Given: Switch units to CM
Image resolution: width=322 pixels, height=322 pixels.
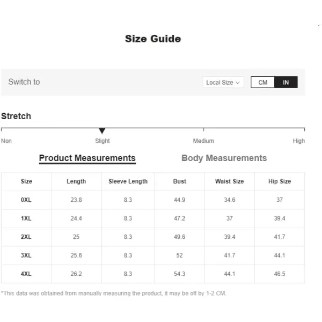Looking at the screenshot, I should (x=262, y=82).
